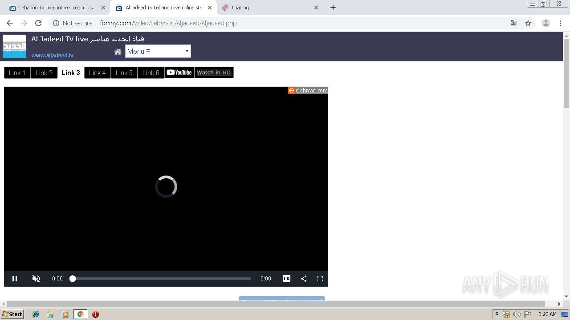This screenshot has height=320, width=570.
Task: Bookmark this page with star icon
Action: pos(528,23)
